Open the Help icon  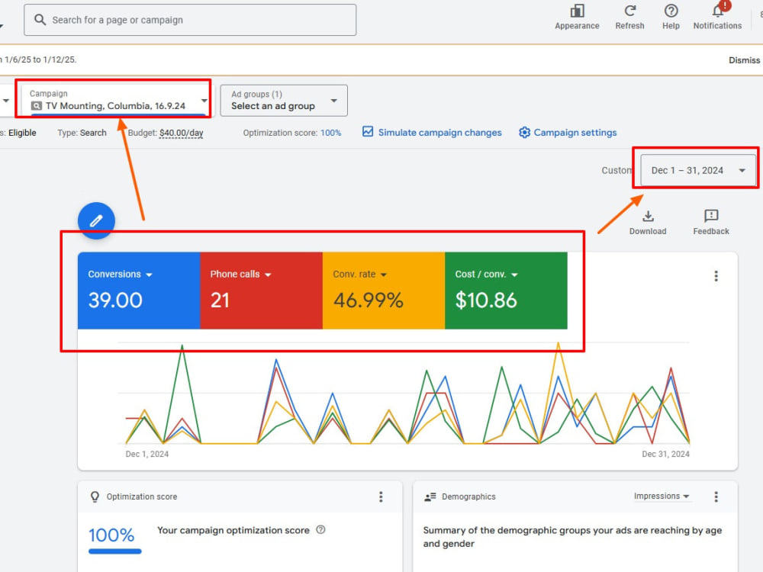click(671, 11)
